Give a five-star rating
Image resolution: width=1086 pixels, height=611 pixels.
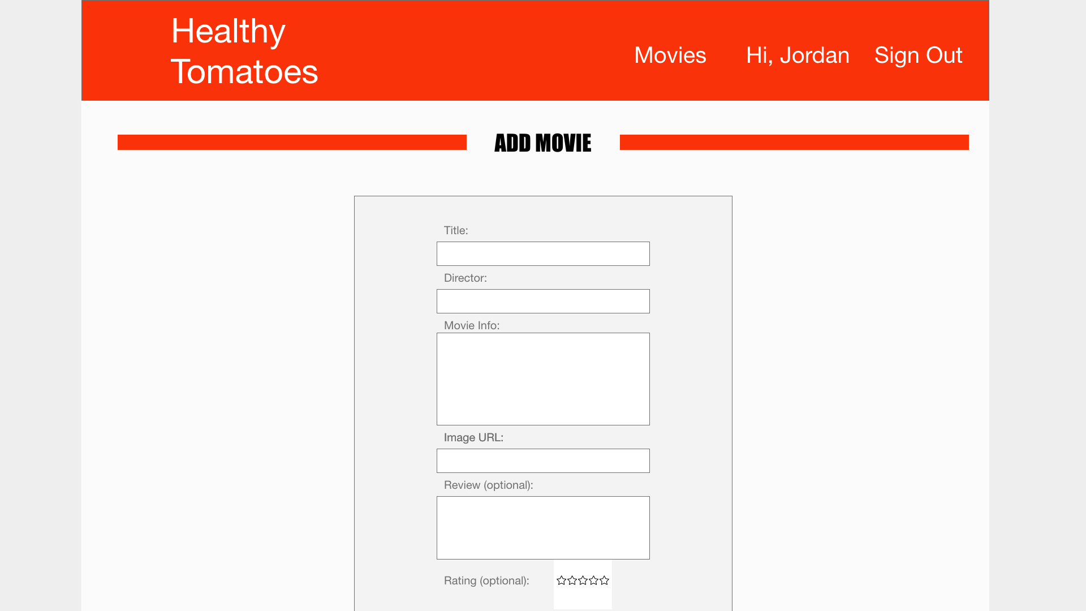point(604,580)
